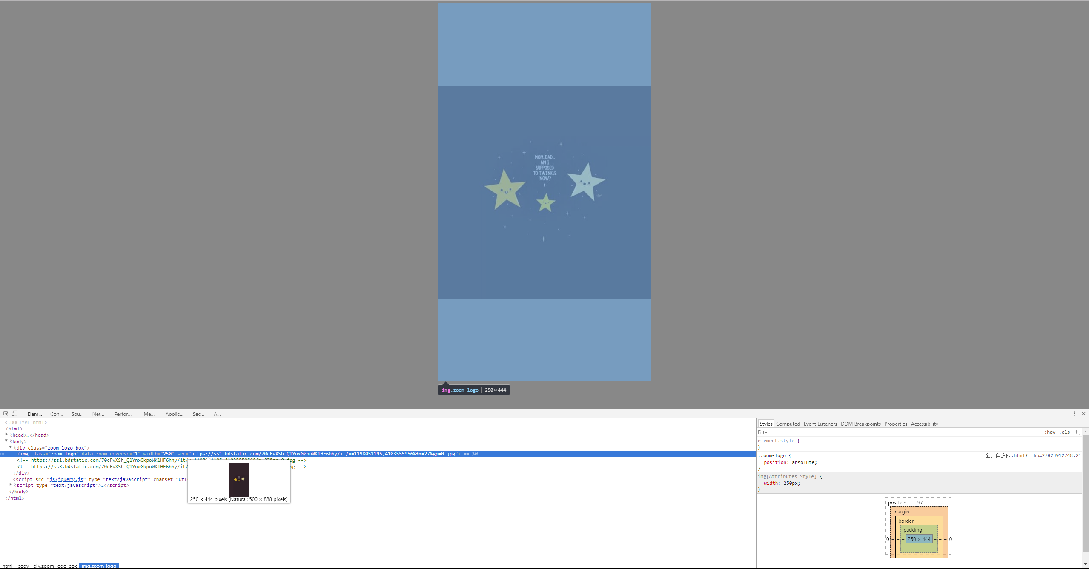Switch to the Performance tab
The height and width of the screenshot is (569, 1089).
pos(123,414)
